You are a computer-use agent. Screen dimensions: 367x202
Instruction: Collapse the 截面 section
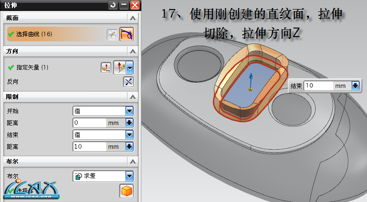click(133, 18)
